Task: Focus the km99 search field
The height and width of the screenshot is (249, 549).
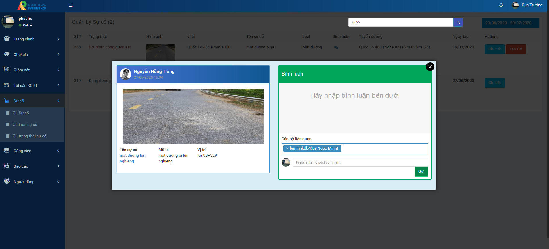Action: click(401, 22)
